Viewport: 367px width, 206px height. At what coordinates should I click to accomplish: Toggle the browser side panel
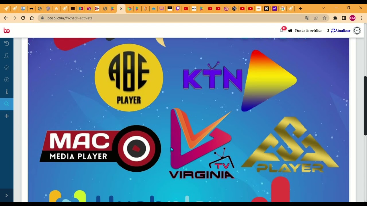(x=344, y=18)
